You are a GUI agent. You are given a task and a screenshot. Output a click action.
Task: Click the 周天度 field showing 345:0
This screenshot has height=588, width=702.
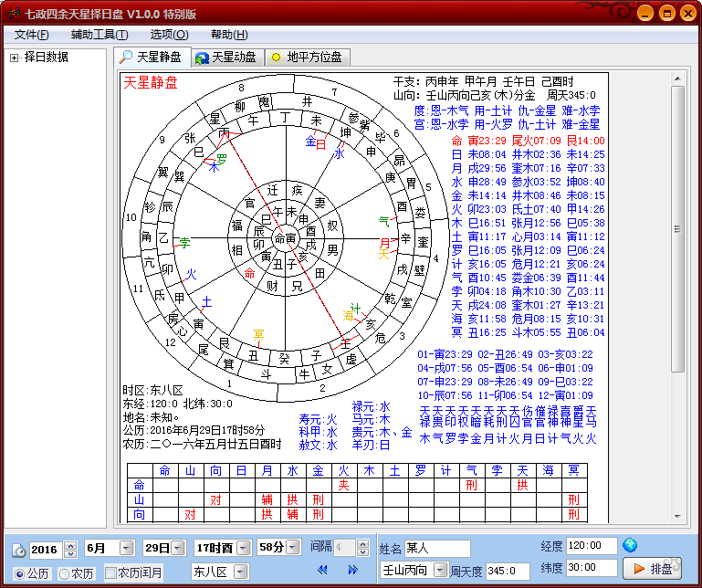(508, 571)
